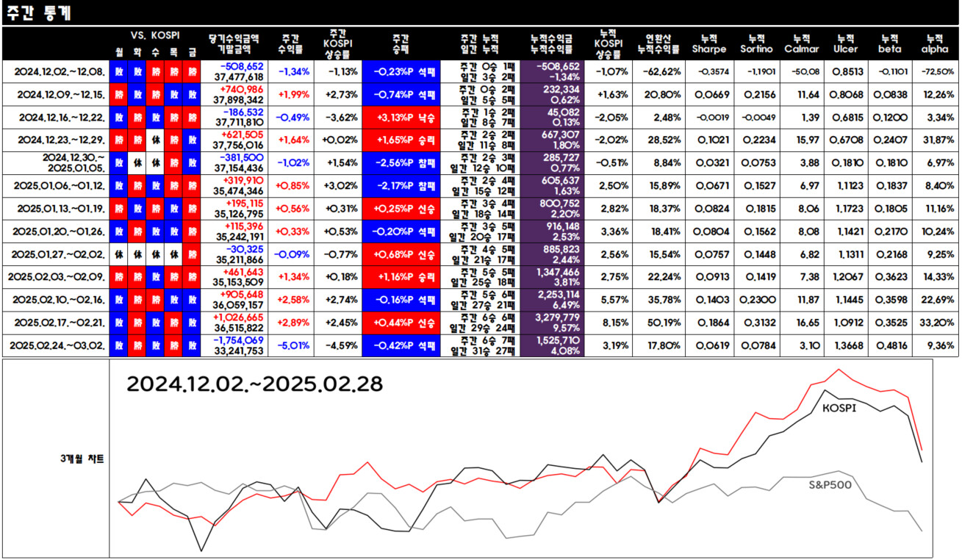The height and width of the screenshot is (560, 962).
Task: Click the week row "2025.02.10.~02.16."
Action: (481, 300)
